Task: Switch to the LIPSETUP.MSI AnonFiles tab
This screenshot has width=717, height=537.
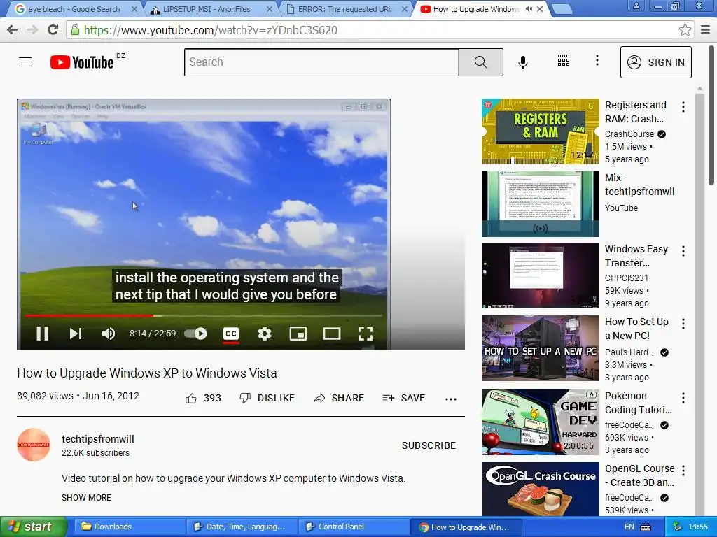Action: pyautogui.click(x=210, y=9)
